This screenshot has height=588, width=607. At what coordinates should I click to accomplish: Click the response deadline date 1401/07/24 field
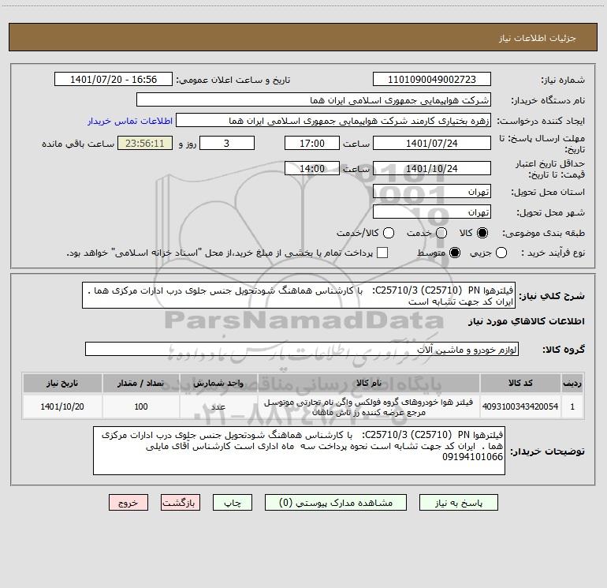click(431, 144)
